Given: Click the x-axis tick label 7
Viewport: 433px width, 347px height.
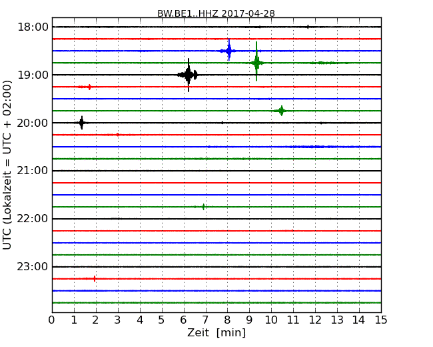Looking at the screenshot, I should (x=205, y=320).
